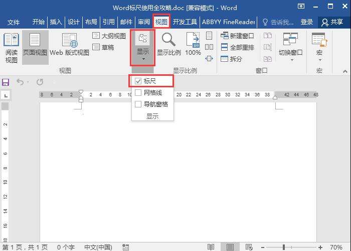Open the 文件 File tab
This screenshot has width=351, height=251.
tap(13, 22)
